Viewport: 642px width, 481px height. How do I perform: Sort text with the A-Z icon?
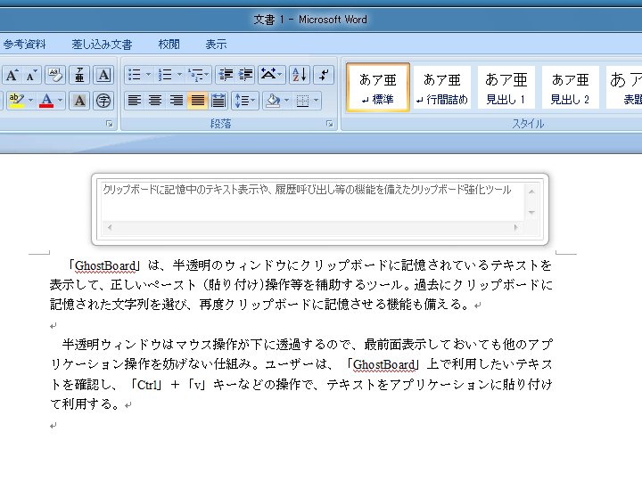300,75
